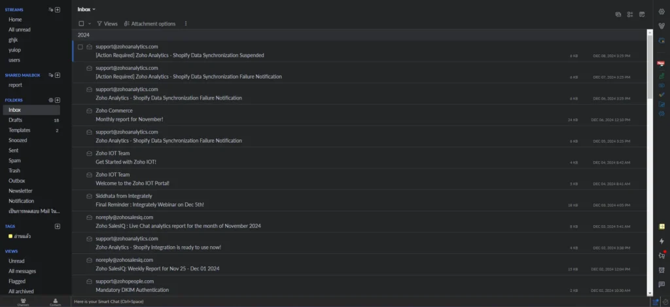The width and height of the screenshot is (670, 307).
Task: Open the Get Started with Zoho IOT email
Action: click(x=359, y=158)
